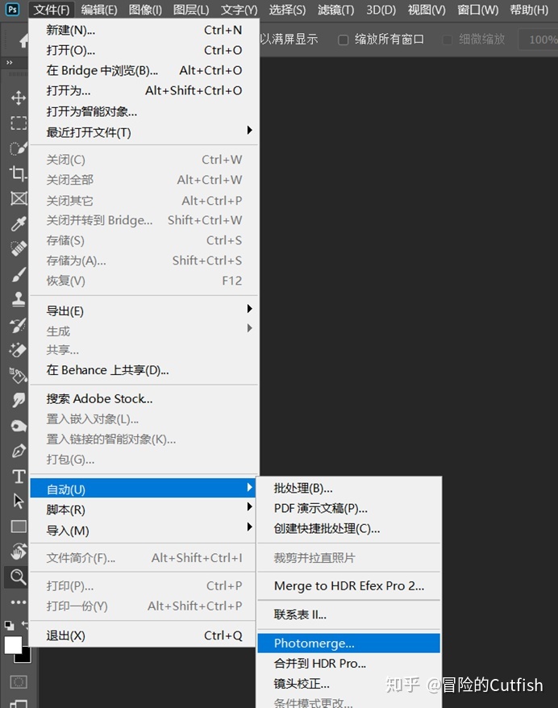The width and height of the screenshot is (558, 708).
Task: Choose 新建(N)... menu entry
Action: 143,31
